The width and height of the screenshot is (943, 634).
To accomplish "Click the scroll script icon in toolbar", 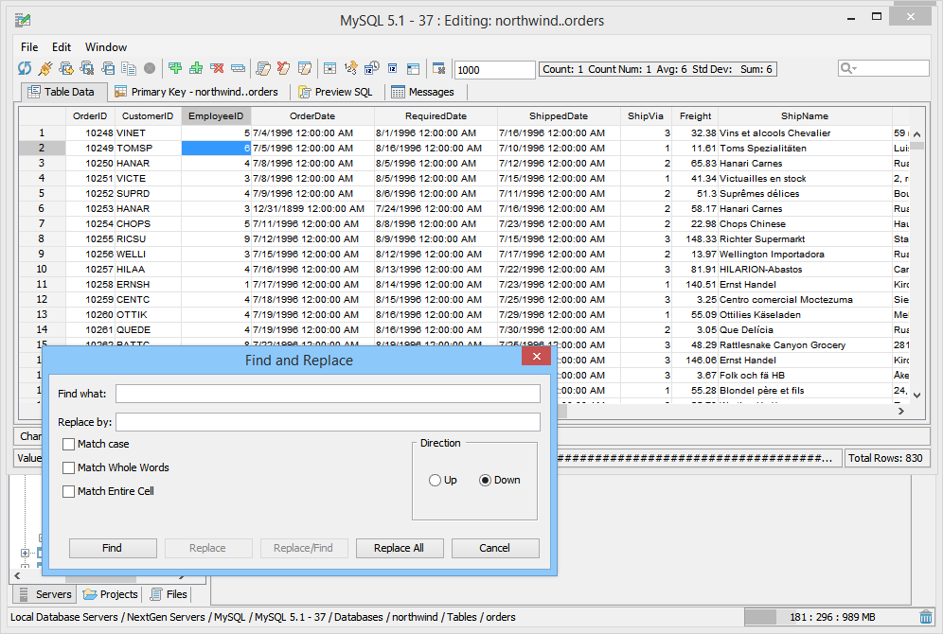I will tap(263, 68).
